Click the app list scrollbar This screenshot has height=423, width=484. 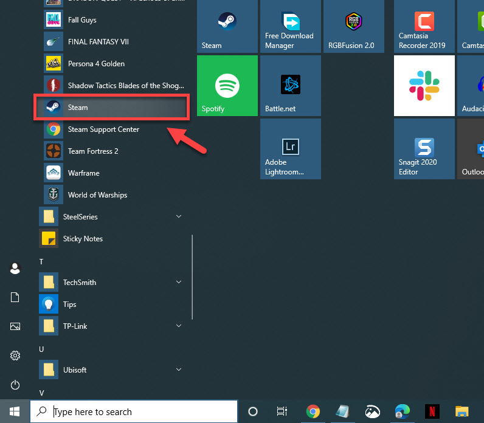pos(192,277)
